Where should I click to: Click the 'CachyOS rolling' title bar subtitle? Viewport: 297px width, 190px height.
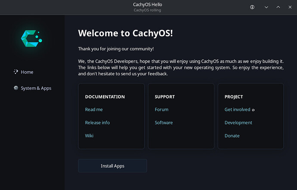(147, 10)
